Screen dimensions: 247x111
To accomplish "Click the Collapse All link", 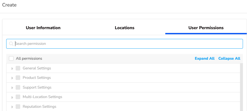I will click(229, 59).
